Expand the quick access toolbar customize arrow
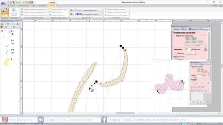Screen dimensions: 223x125 point(36,2)
